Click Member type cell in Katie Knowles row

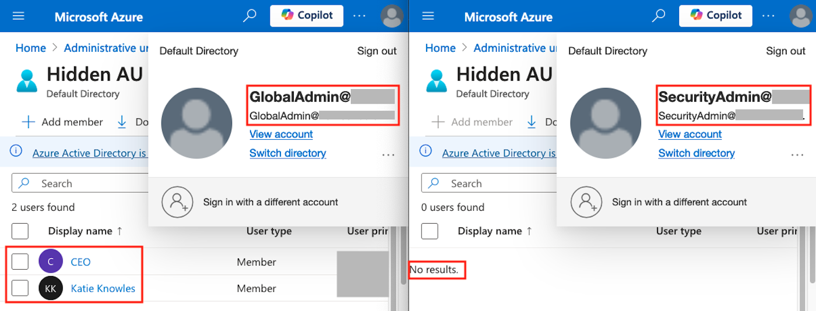click(x=256, y=288)
